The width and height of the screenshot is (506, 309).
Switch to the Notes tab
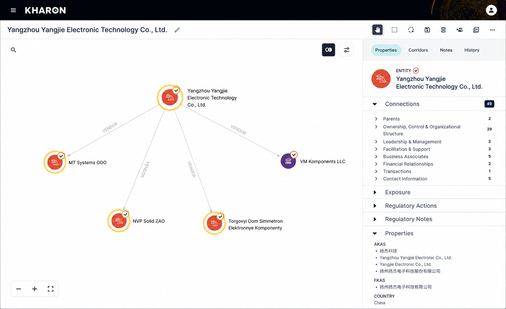click(446, 50)
